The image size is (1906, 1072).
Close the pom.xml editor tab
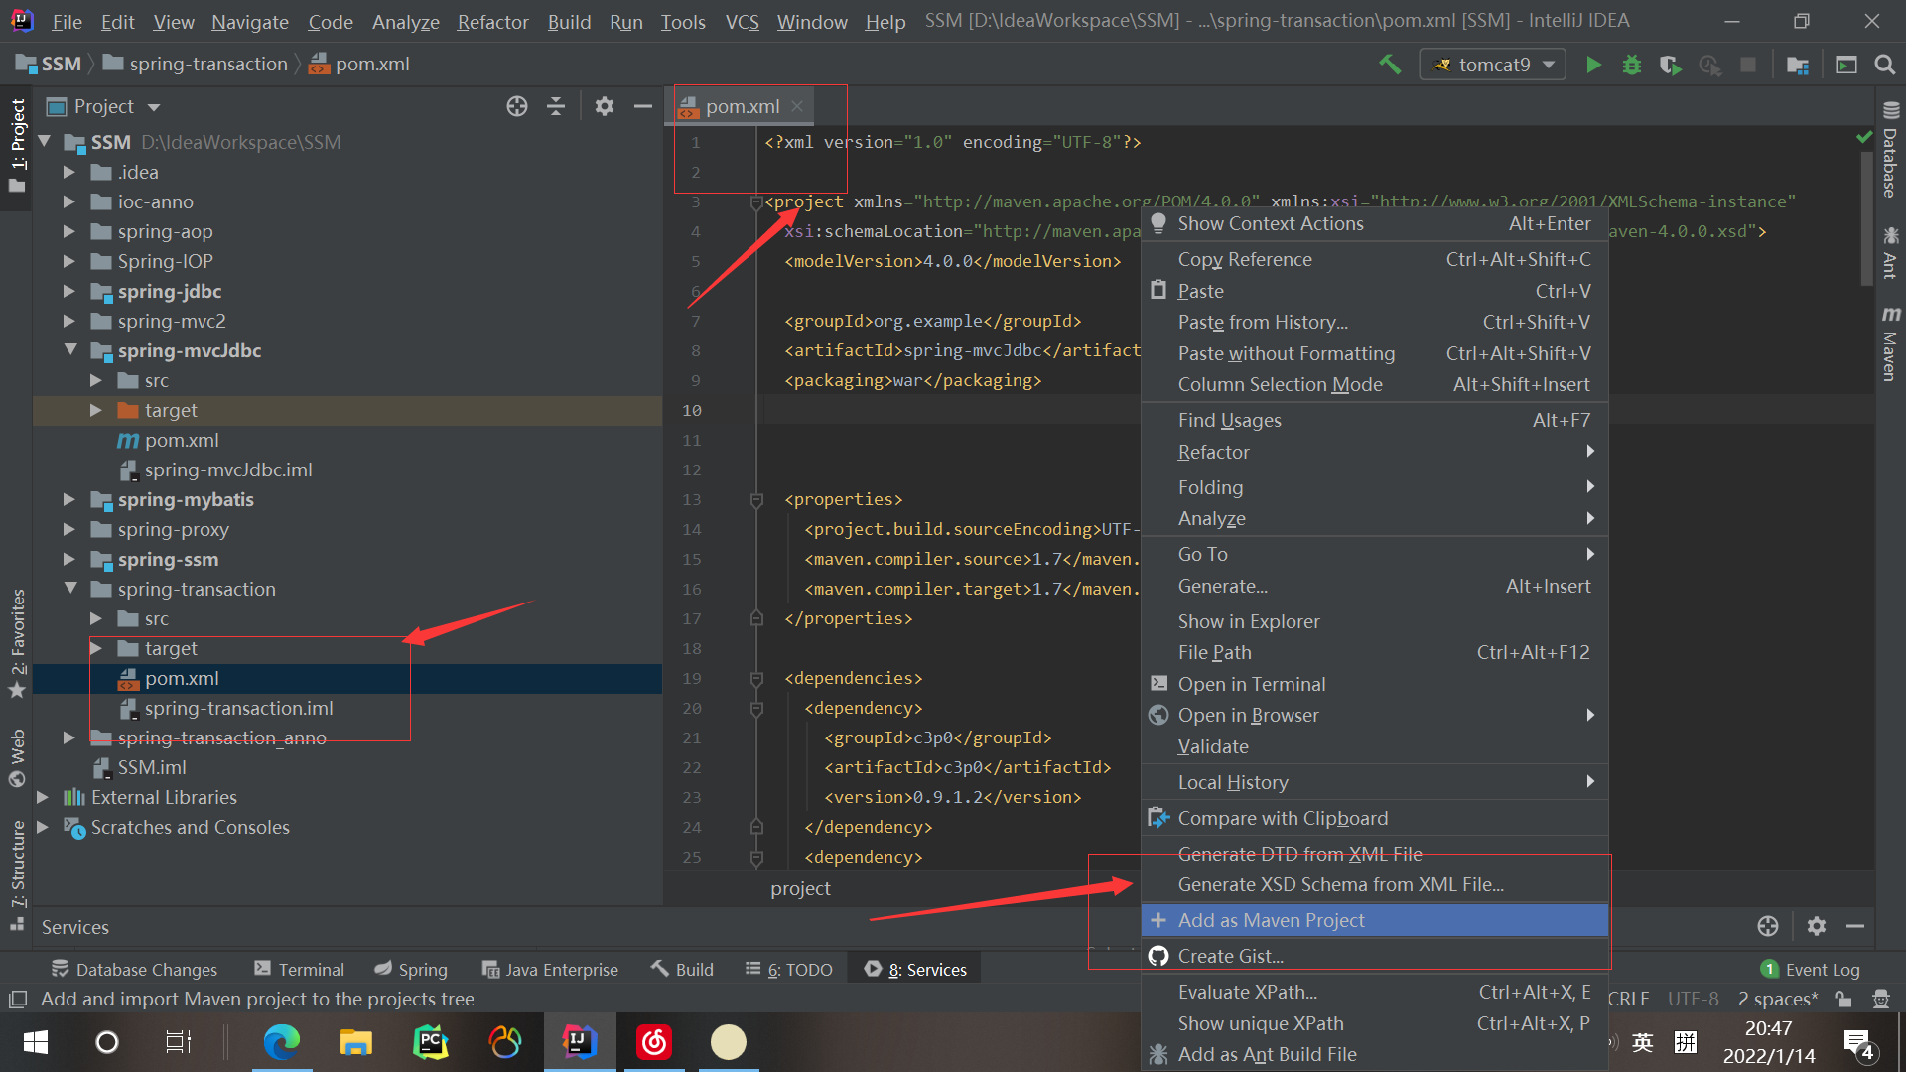(797, 106)
